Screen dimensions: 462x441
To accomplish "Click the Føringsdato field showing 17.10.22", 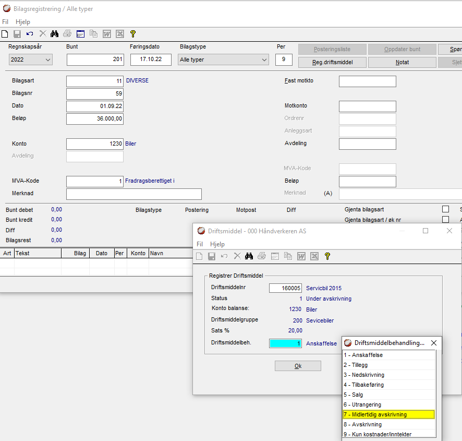I will (x=151, y=59).
